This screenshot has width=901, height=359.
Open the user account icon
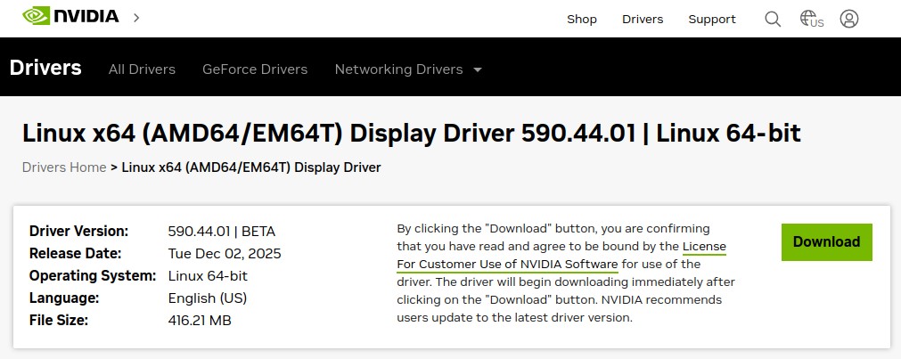pos(849,19)
